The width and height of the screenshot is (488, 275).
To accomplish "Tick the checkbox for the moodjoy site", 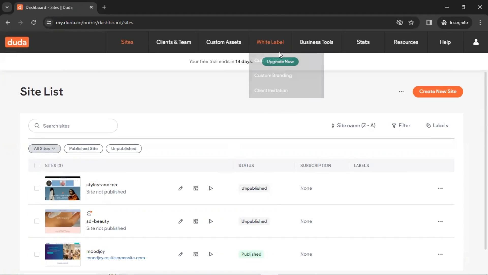I will [x=37, y=254].
